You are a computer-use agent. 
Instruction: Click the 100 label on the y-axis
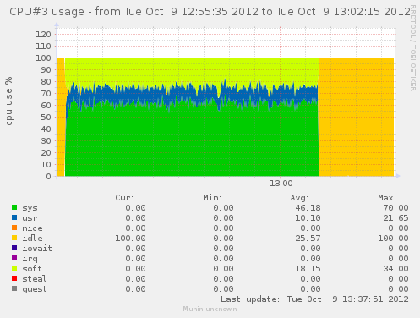(43, 58)
